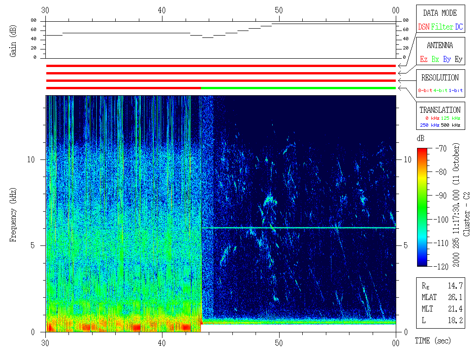Image resolution: width=474 pixels, height=355 pixels.
Task: Select the green Filter label in Data Mode
Action: [442, 27]
